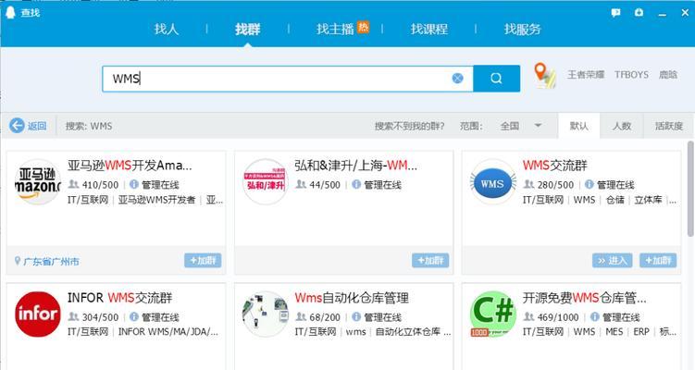Open the feedback chat icon in title bar
Screen dimensions: 695x370
click(615, 13)
